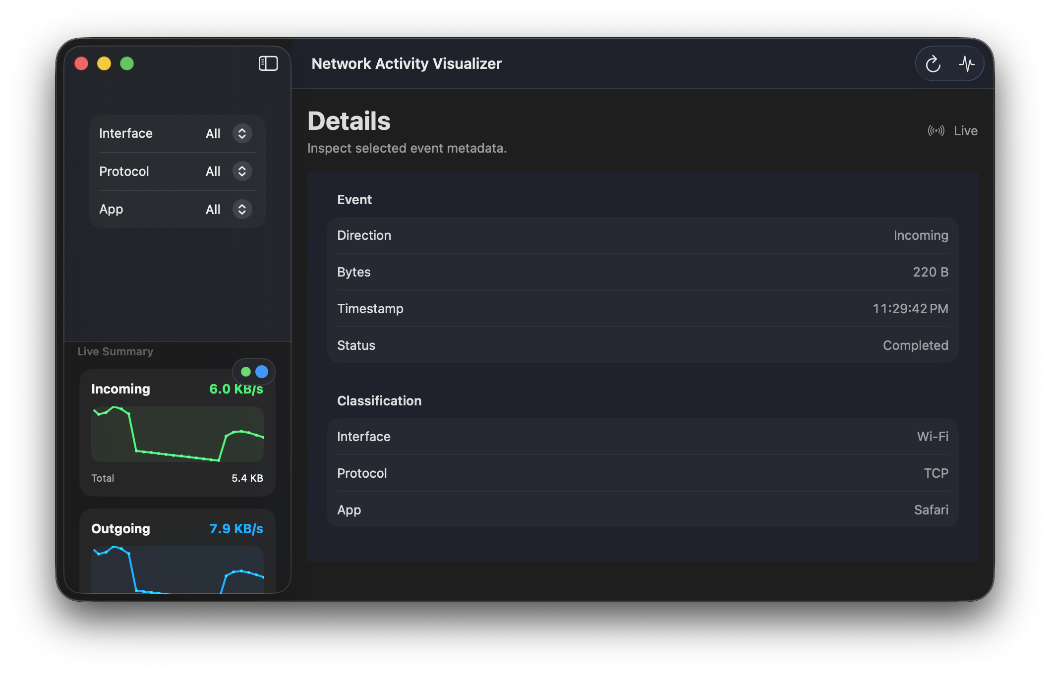
Task: Toggle the sidebar panel icon
Action: (268, 63)
